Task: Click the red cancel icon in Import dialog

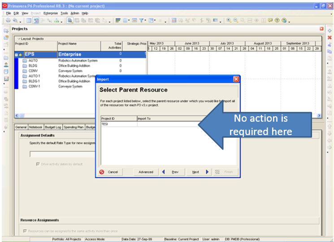Action: (102, 172)
